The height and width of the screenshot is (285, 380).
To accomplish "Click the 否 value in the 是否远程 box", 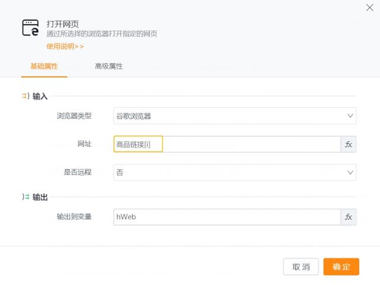I will [120, 172].
